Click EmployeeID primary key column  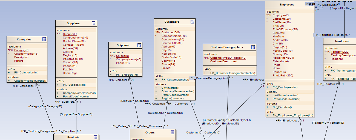point(281,15)
